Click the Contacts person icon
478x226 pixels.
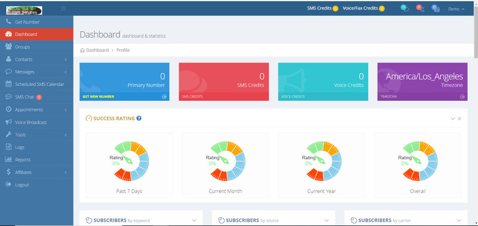click(x=8, y=59)
